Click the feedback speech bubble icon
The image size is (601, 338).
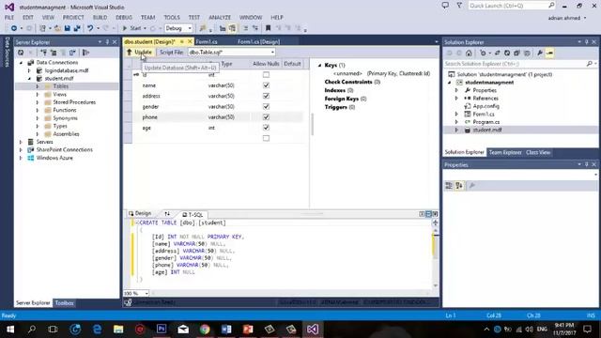[445, 6]
